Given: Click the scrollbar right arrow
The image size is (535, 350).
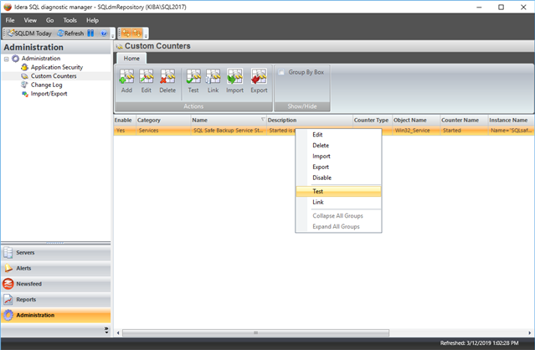Looking at the screenshot, I should tap(529, 333).
